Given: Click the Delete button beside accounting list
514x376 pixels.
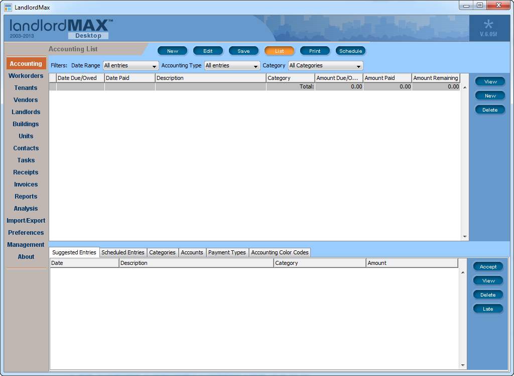Looking at the screenshot, I should (x=490, y=110).
